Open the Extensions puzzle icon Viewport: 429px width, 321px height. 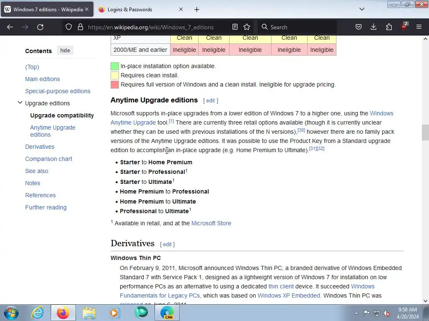(389, 27)
